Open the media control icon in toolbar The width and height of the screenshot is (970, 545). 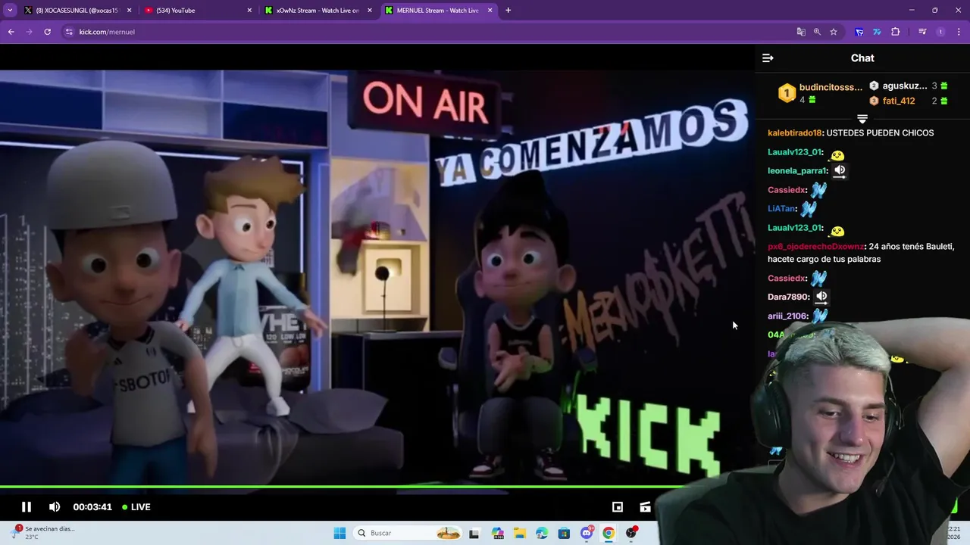922,32
